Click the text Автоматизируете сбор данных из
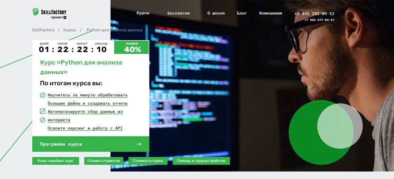Viewport: 394px width, 179px height. coord(85,112)
